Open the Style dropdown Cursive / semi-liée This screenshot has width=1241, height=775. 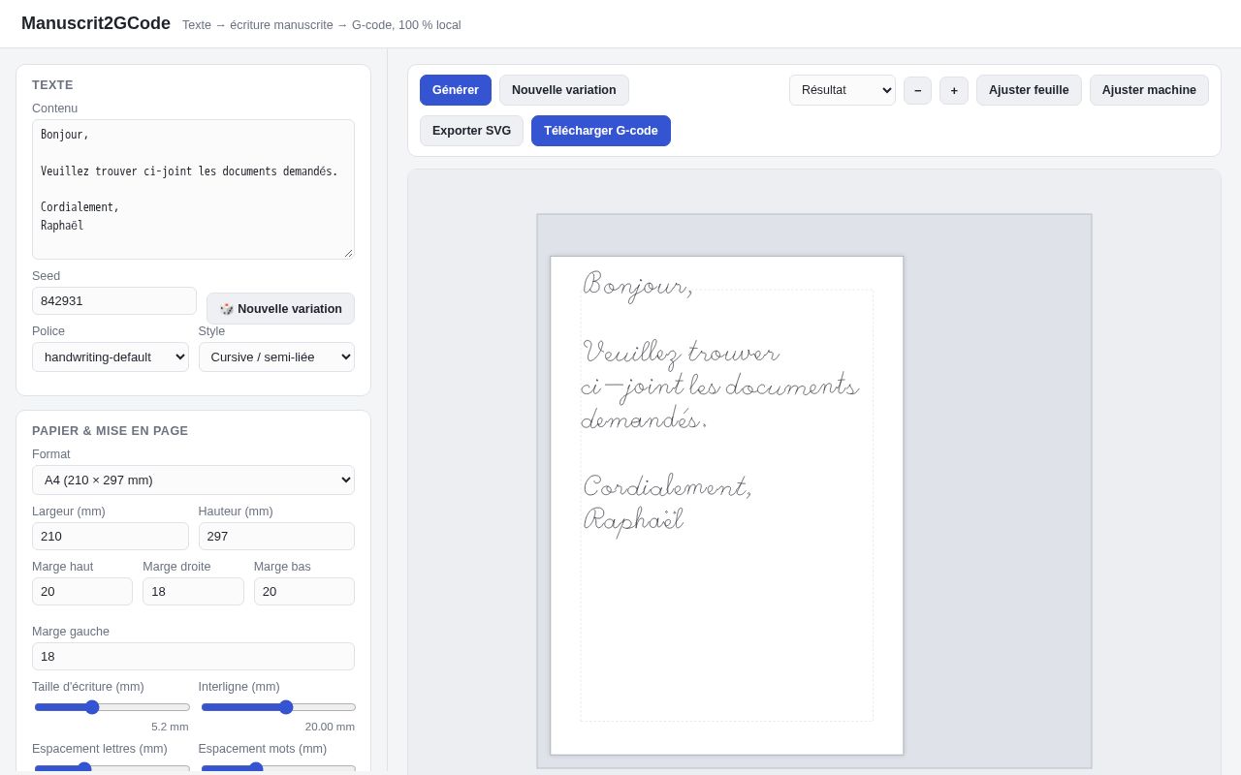pyautogui.click(x=276, y=356)
